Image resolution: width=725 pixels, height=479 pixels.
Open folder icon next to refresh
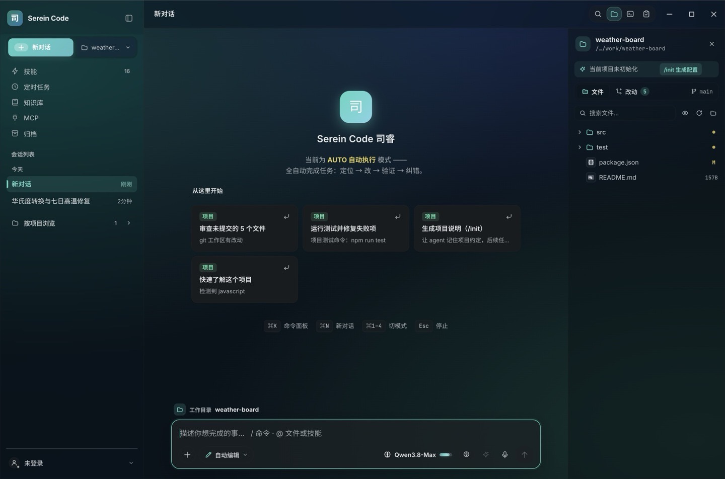(x=713, y=113)
